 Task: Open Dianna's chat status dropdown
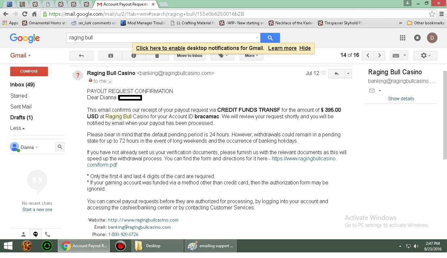[x=36, y=147]
